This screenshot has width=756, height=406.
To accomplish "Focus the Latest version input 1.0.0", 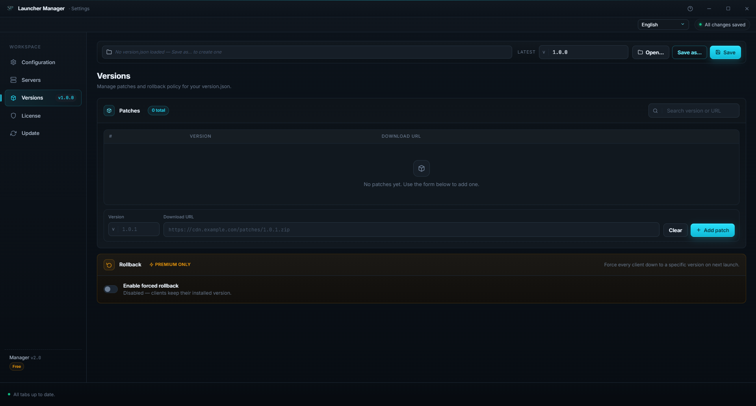I will click(x=583, y=52).
